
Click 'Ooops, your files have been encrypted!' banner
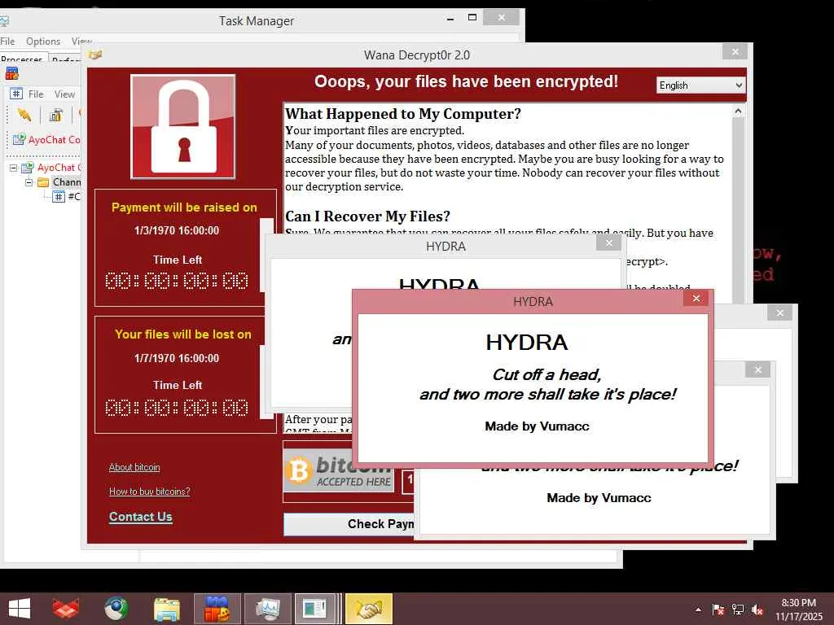466,81
